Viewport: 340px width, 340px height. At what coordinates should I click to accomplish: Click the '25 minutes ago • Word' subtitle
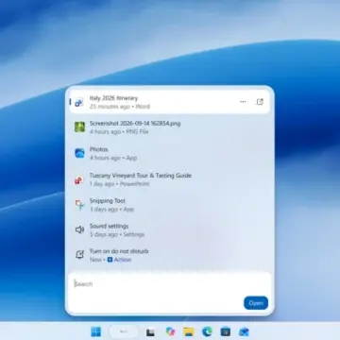click(x=120, y=107)
